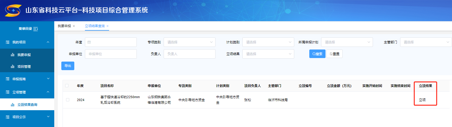Click the 立项管理 list icon
452x127 pixels.
[x=8, y=92]
